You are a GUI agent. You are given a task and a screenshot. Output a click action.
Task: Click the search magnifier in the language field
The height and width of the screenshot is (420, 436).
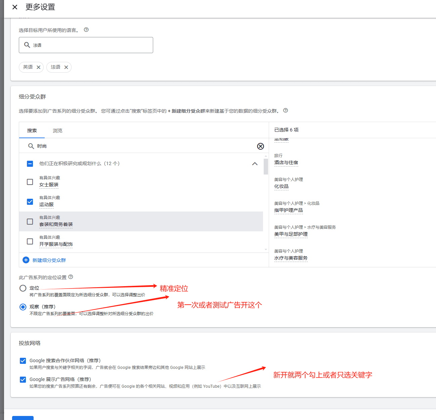[27, 45]
